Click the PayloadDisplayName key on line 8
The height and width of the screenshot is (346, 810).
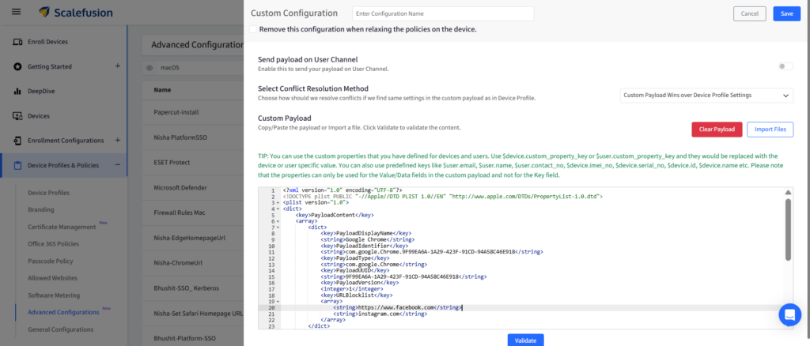[366, 234]
